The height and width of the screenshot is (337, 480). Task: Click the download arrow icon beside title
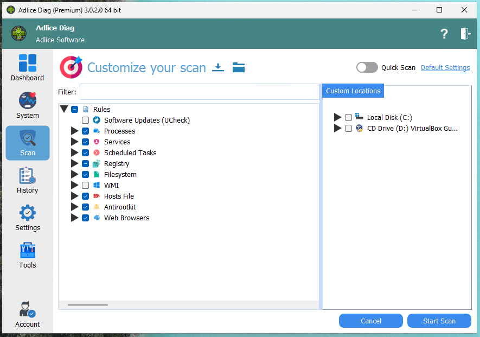(x=218, y=67)
